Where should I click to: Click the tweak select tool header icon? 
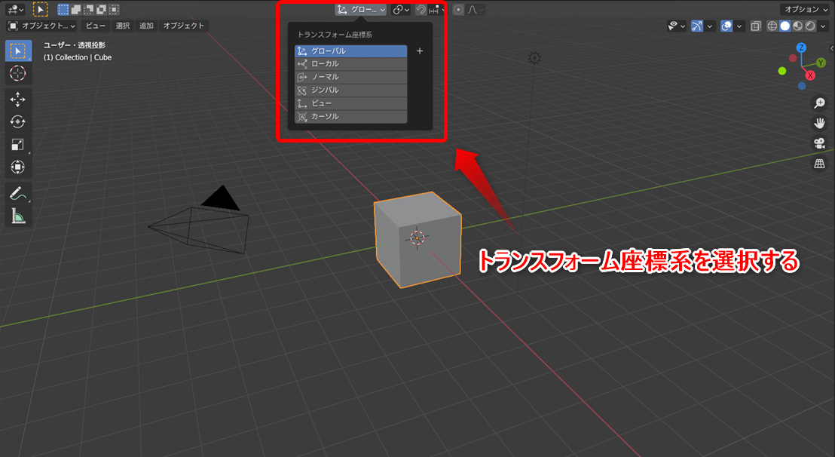point(41,9)
